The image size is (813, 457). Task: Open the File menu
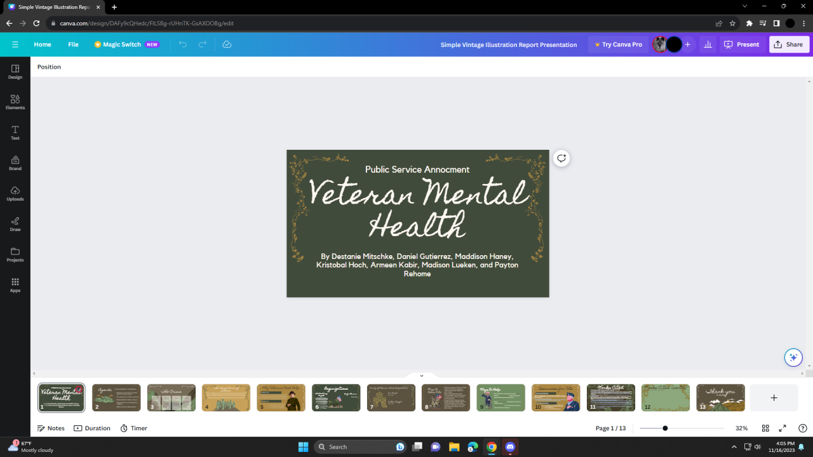[73, 44]
